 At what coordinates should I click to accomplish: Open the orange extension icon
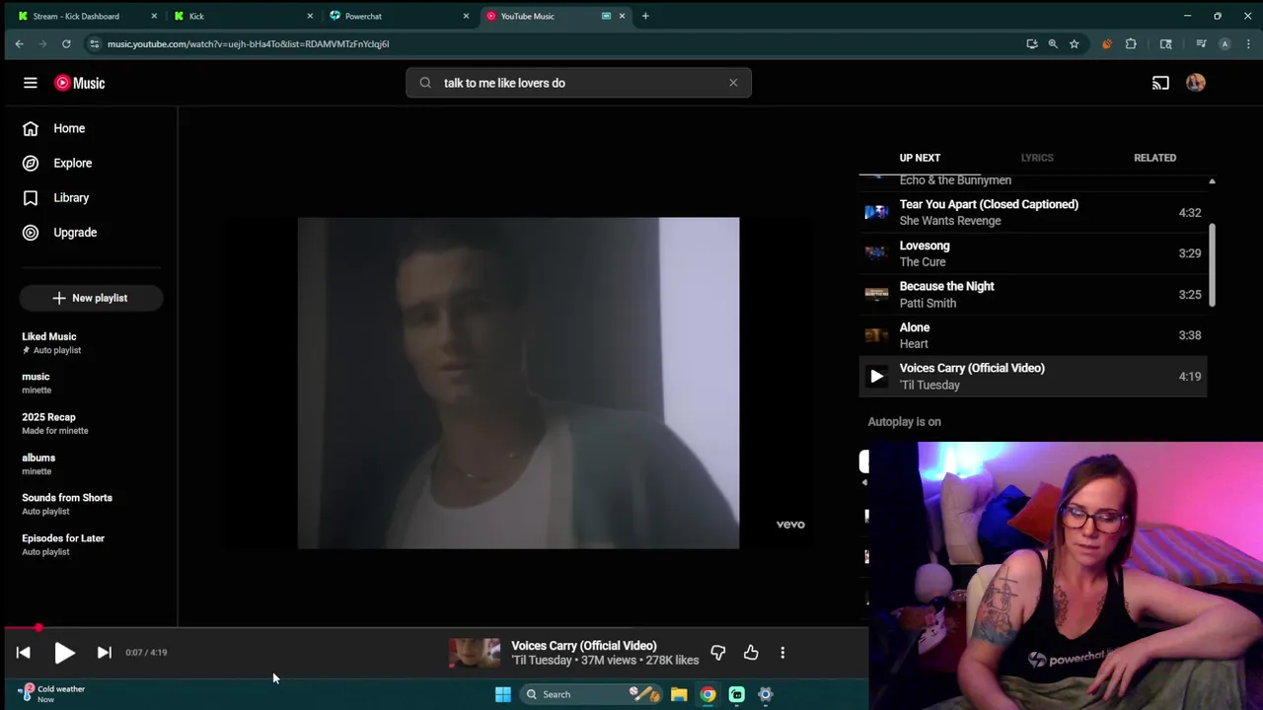pyautogui.click(x=1106, y=43)
